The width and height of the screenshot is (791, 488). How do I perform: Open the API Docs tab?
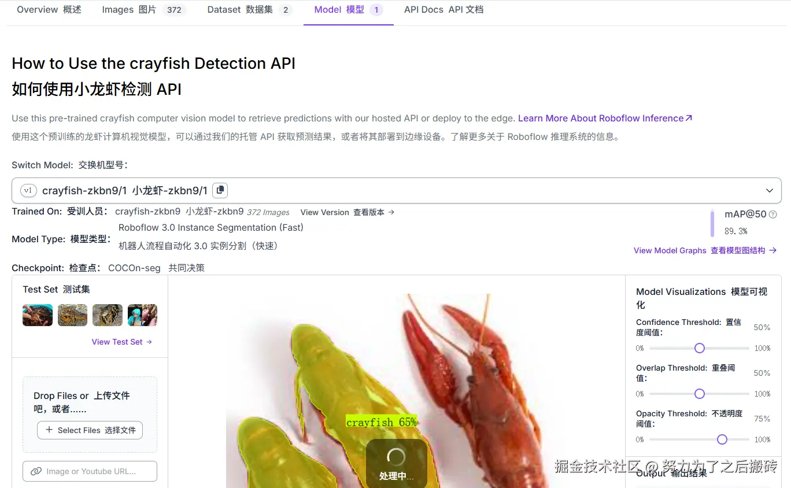[x=443, y=10]
